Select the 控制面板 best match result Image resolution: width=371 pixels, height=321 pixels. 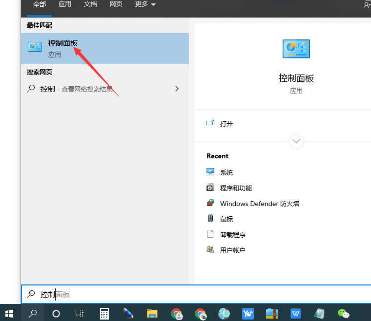pyautogui.click(x=104, y=49)
